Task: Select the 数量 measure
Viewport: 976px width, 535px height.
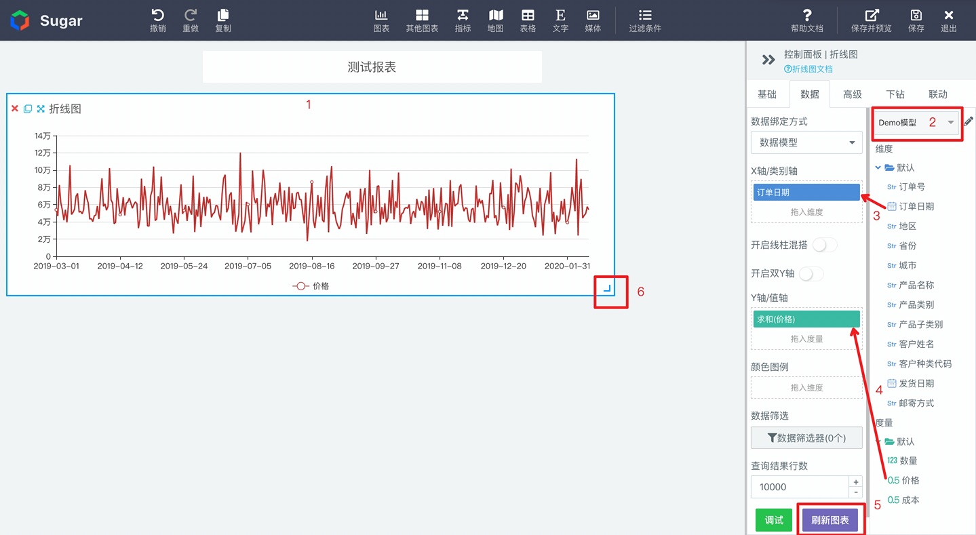Action: coord(903,460)
